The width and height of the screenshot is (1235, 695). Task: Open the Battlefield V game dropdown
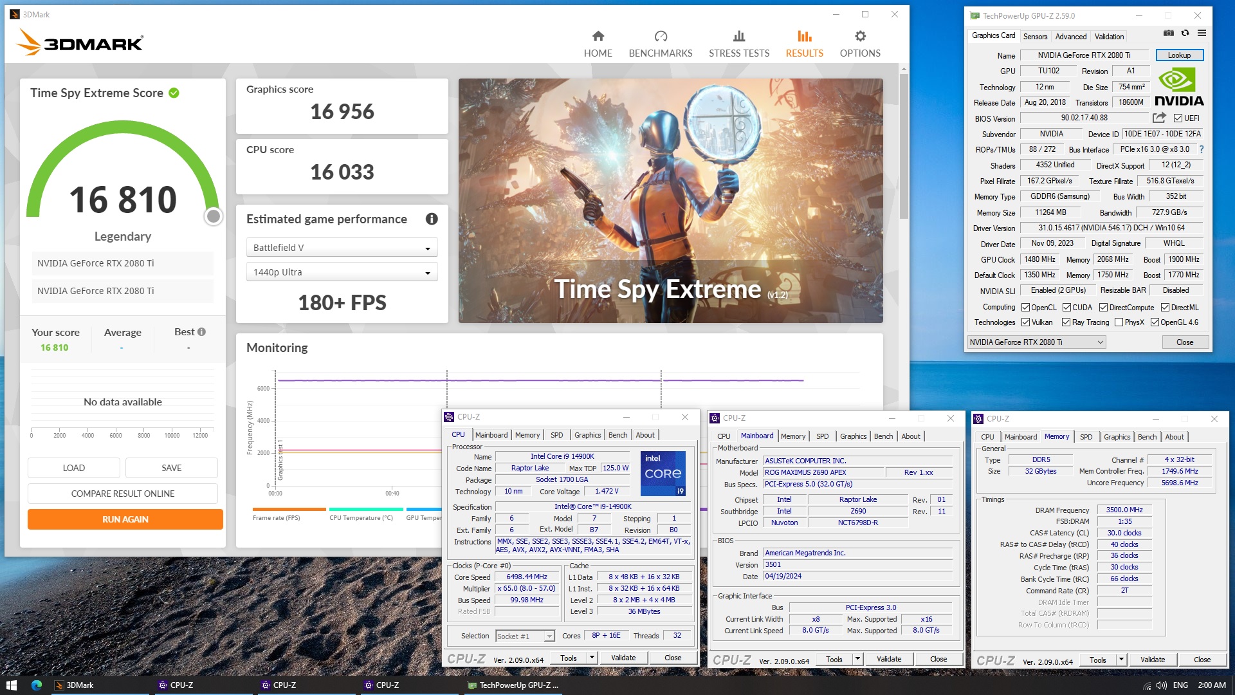pos(342,248)
